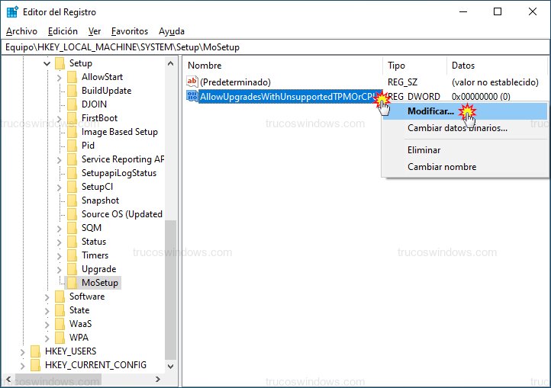Expand the AllowStart key
This screenshot has height=388, width=551.
coord(59,78)
